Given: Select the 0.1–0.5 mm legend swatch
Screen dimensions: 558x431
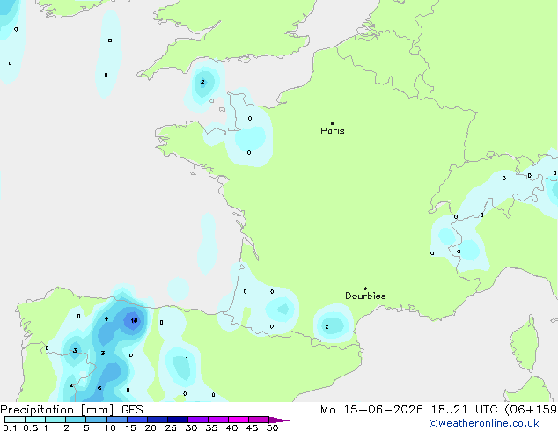Looking at the screenshot, I should click(15, 420).
